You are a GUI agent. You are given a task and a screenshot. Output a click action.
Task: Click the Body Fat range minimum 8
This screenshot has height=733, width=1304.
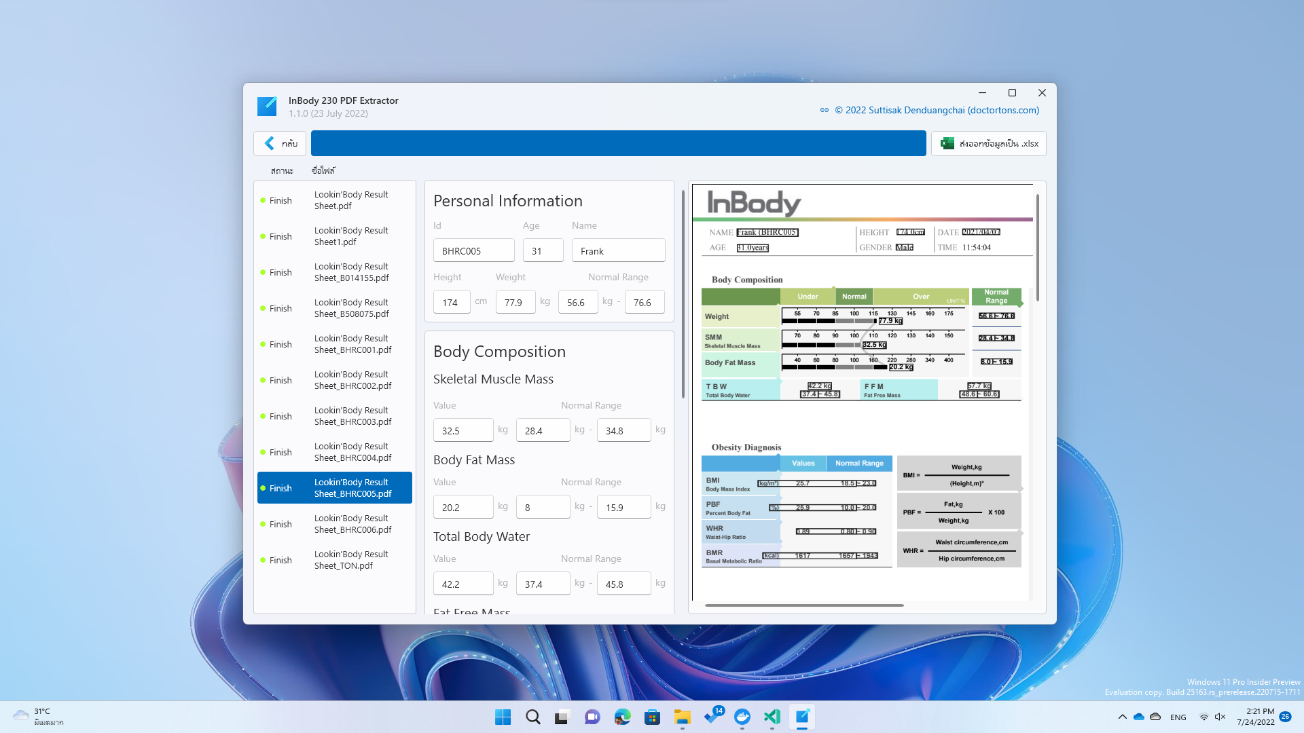[x=543, y=507]
